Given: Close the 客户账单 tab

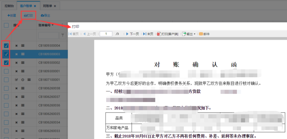Looking at the screenshot, I should coord(35,6).
